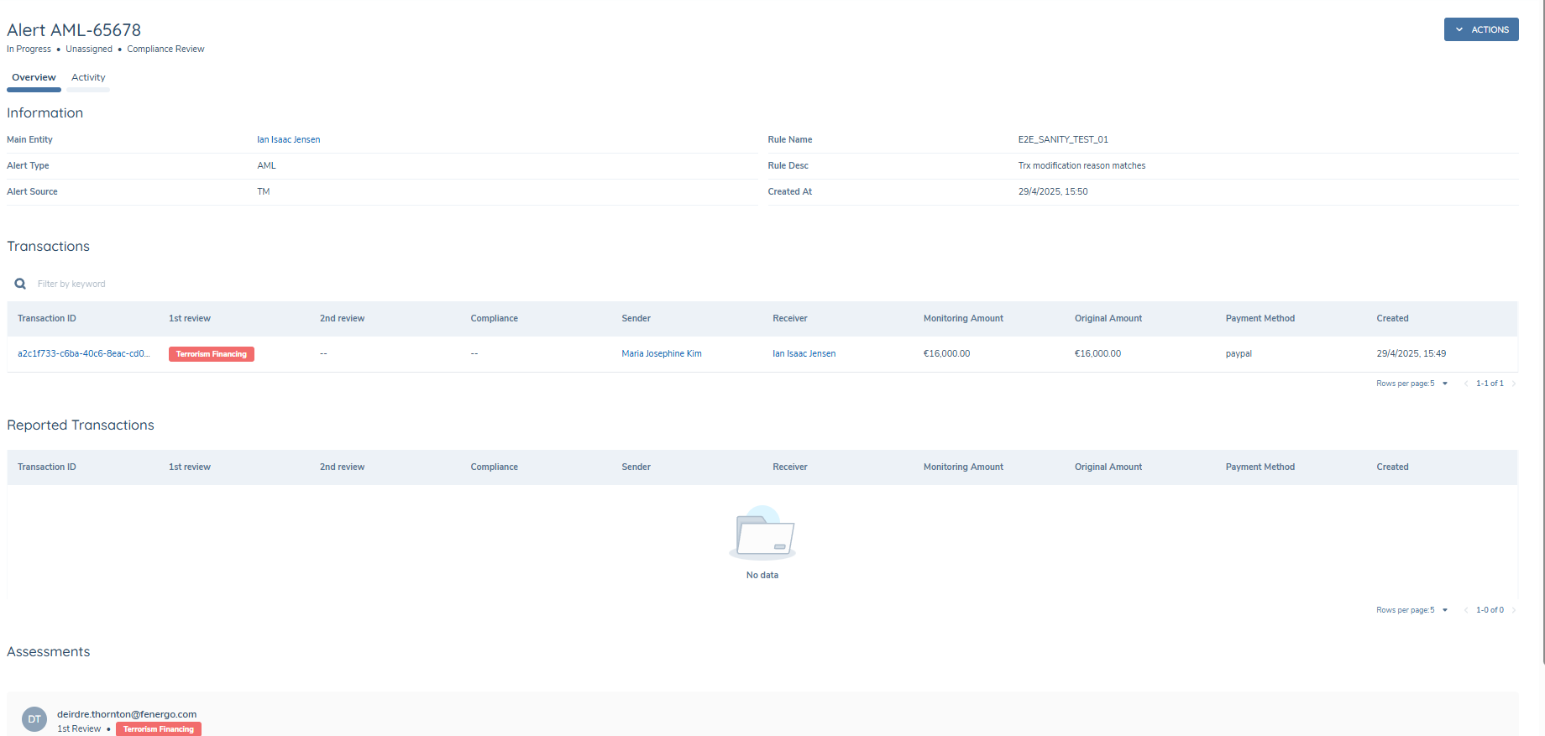Click receiver Ian Isaac Jensen in Transactions row
This screenshot has width=1545, height=736.
(804, 354)
